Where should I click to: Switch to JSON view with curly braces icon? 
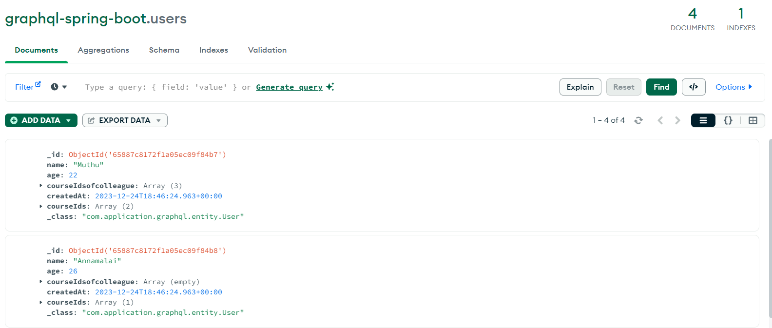[x=728, y=120]
